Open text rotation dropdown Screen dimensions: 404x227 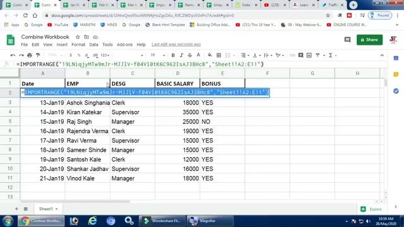[x=280, y=55]
